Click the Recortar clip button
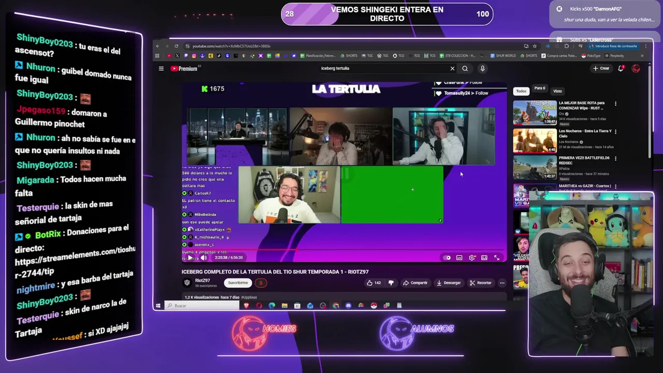 [481, 283]
